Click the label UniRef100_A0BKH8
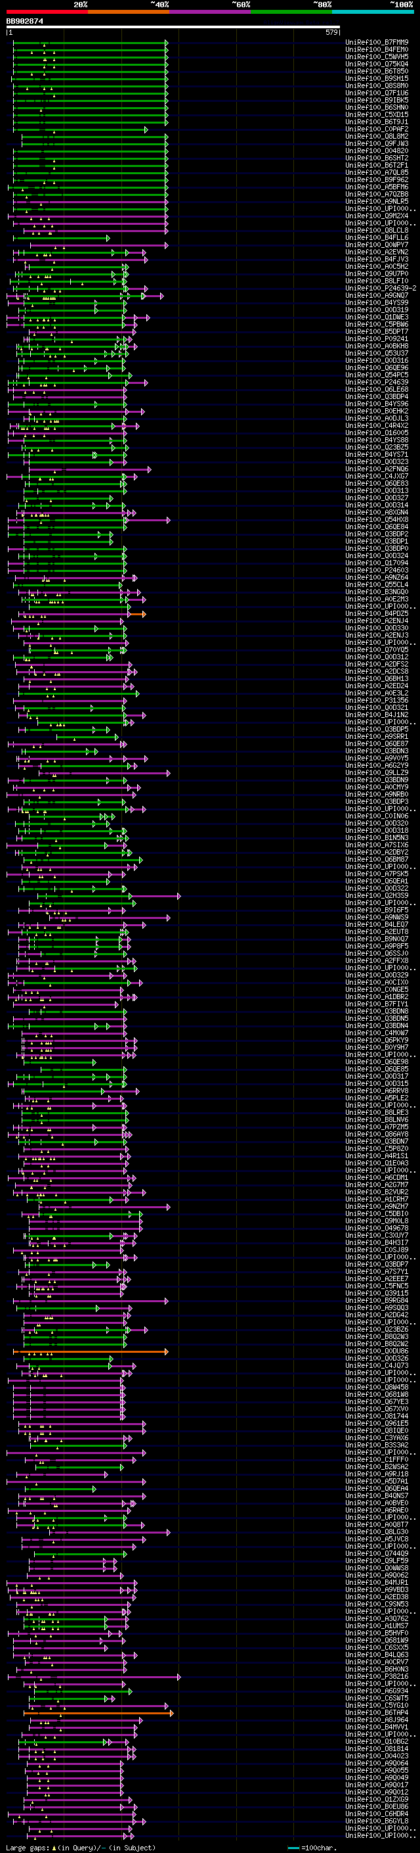Image resolution: width=420 pixels, height=1853 pixels. pos(377,346)
